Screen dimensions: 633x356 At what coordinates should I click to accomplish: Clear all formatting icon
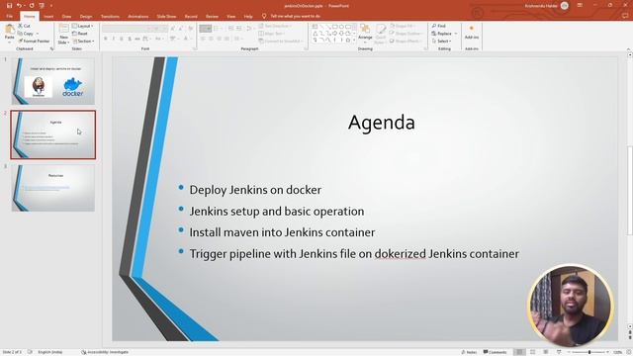coord(191,29)
